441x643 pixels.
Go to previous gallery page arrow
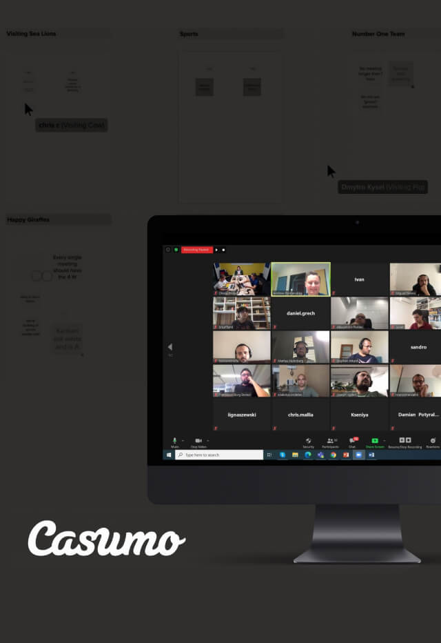point(170,347)
